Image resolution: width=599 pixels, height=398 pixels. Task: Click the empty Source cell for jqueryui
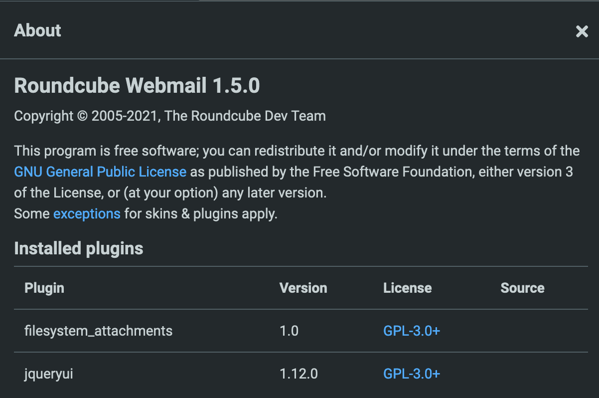click(522, 374)
